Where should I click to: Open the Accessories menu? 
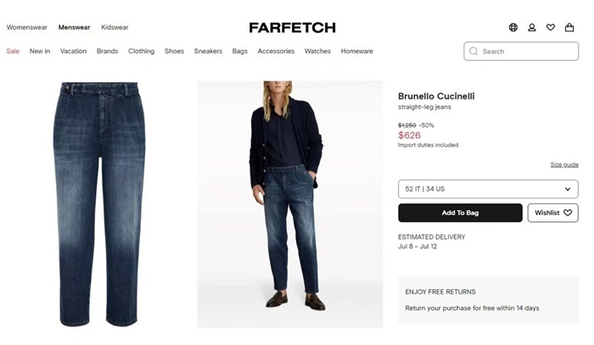[276, 51]
